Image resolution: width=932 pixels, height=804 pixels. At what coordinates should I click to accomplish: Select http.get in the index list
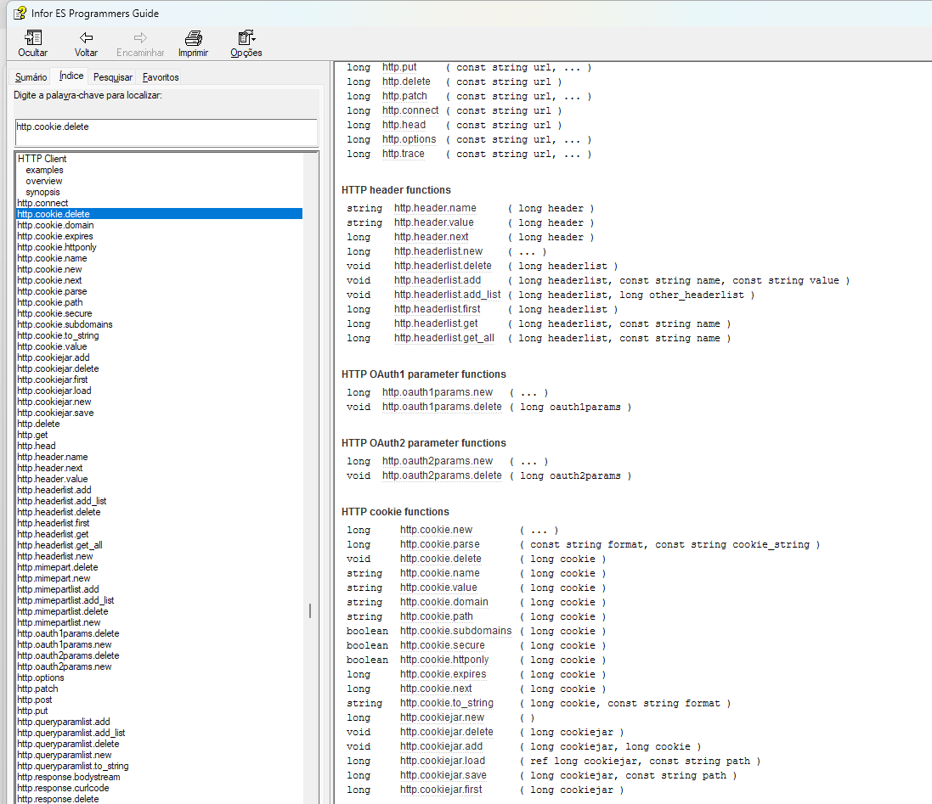coord(32,435)
